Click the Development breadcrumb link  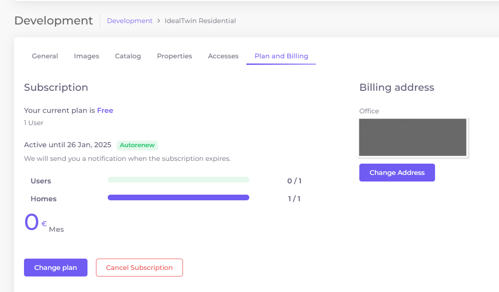(130, 21)
